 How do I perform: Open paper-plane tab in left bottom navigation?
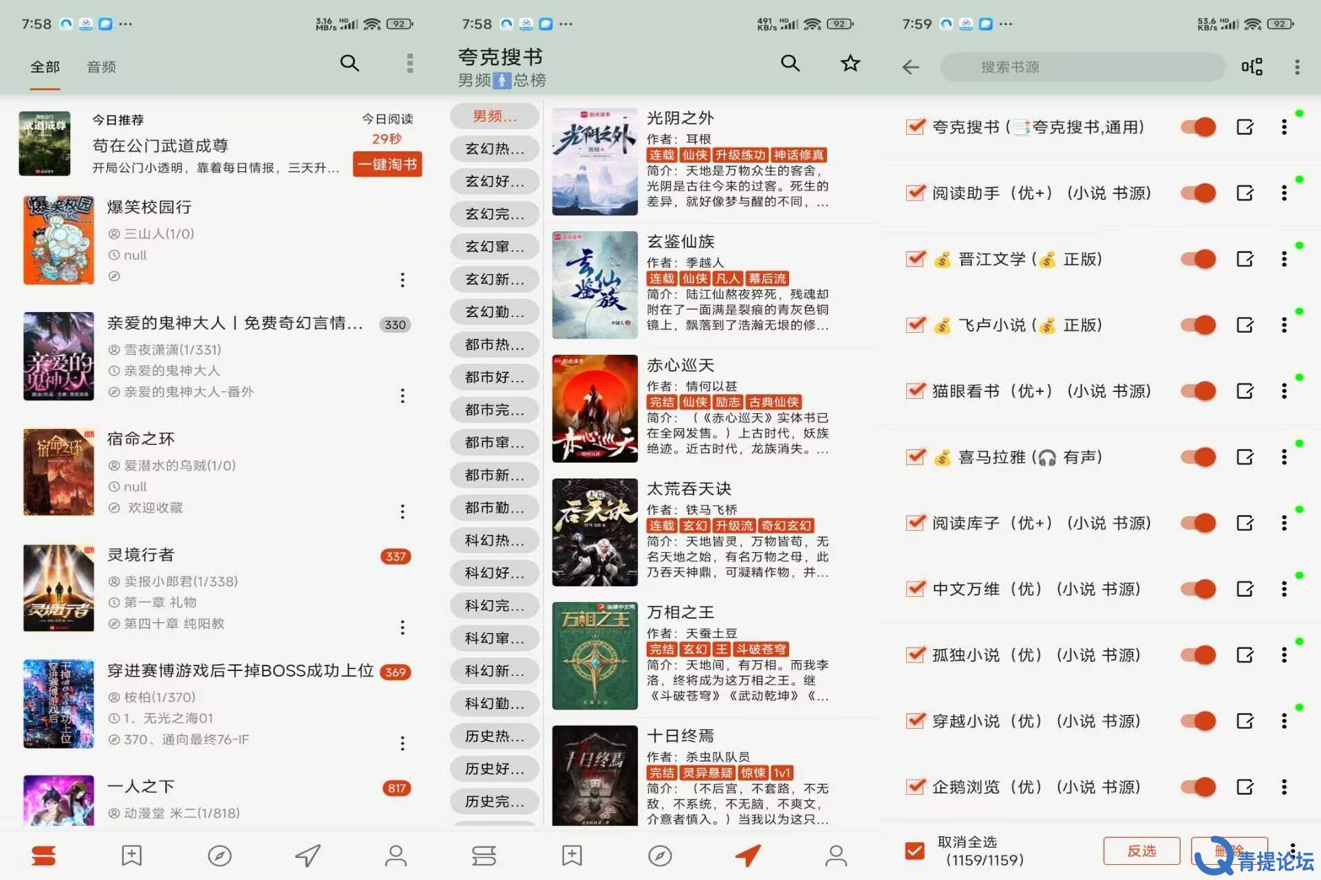tap(308, 855)
